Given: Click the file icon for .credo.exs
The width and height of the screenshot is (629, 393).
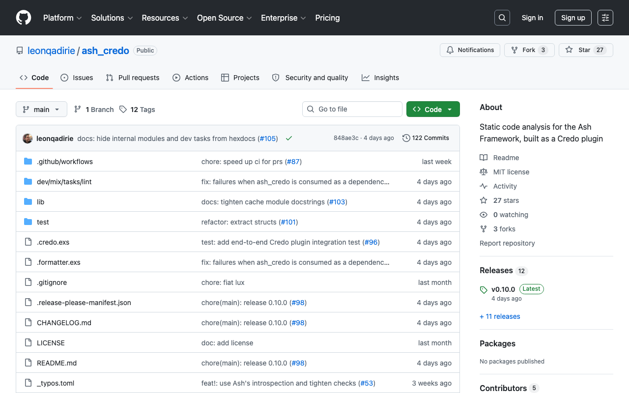Looking at the screenshot, I should (28, 242).
